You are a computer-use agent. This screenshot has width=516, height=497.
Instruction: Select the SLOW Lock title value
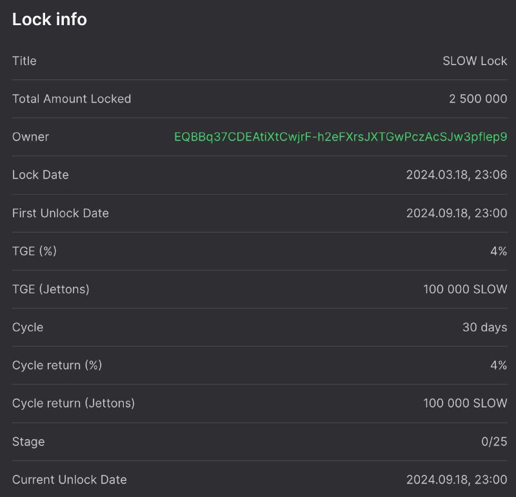click(475, 61)
